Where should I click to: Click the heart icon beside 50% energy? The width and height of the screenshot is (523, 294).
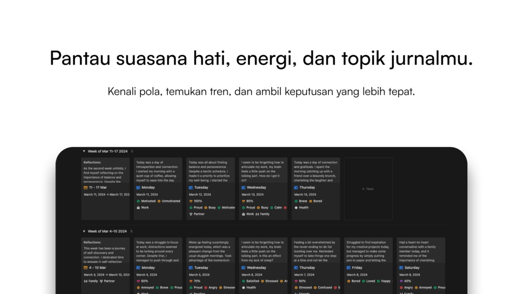296,281
